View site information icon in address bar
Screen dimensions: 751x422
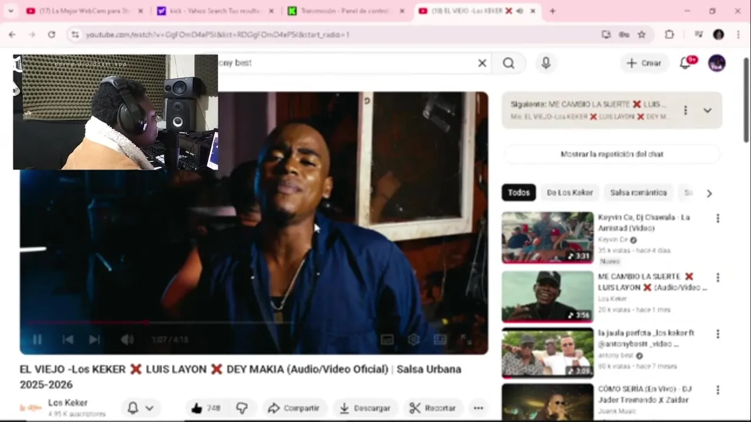pyautogui.click(x=75, y=35)
